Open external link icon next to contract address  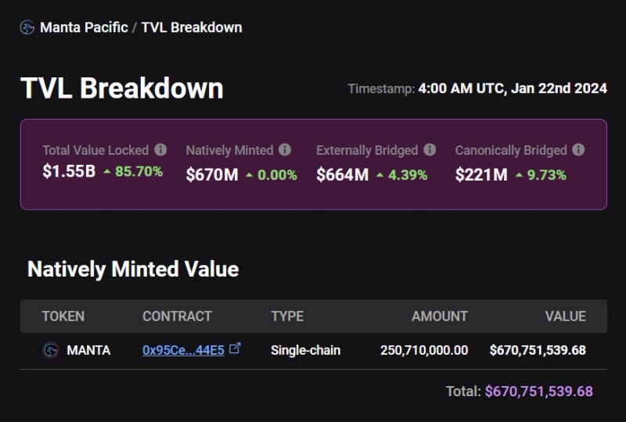[235, 349]
